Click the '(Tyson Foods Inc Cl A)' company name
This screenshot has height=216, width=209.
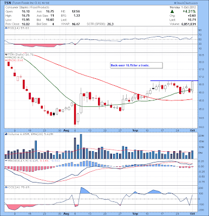(x=27, y=3)
